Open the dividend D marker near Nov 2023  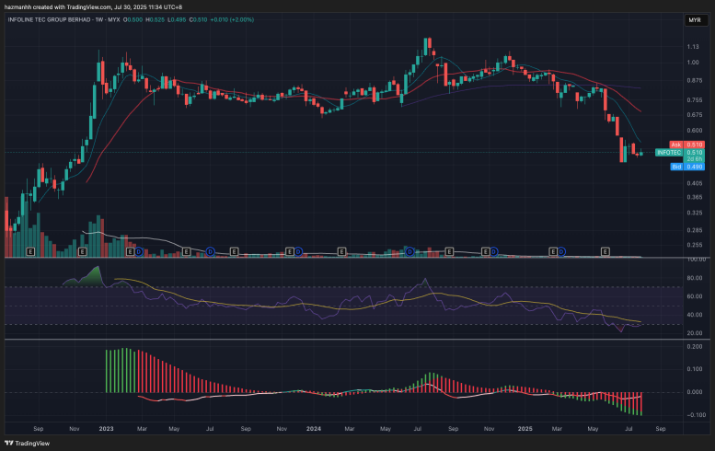298,251
